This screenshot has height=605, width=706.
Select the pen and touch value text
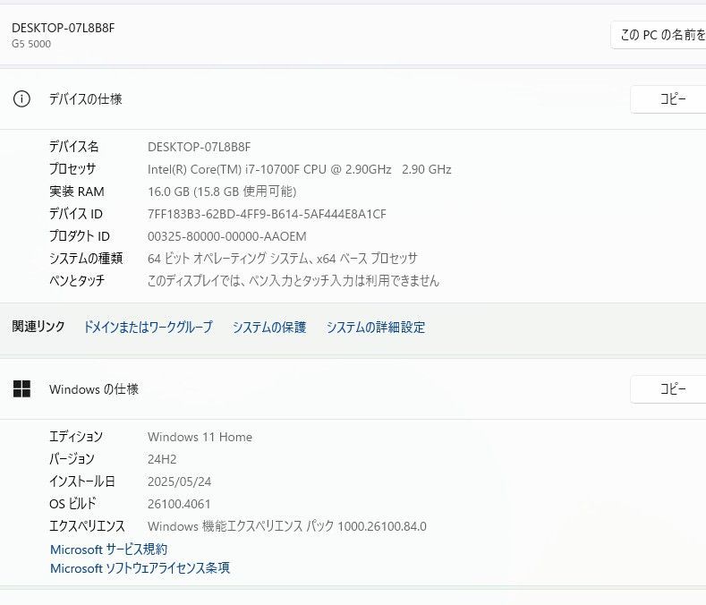coord(293,281)
